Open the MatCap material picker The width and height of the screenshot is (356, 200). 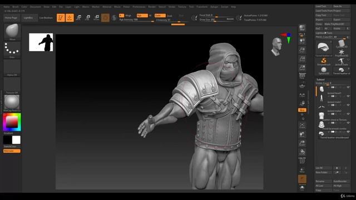[x=12, y=103]
